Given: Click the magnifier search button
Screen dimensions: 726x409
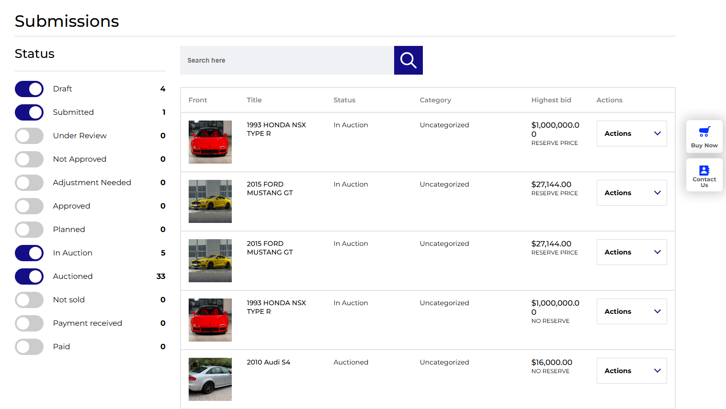Looking at the screenshot, I should pos(408,60).
